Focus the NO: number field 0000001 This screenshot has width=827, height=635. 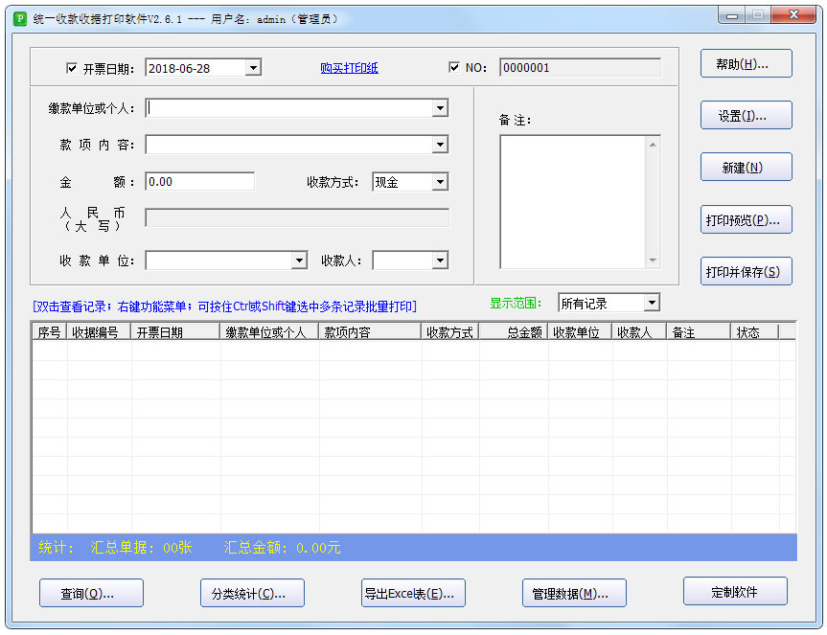click(580, 67)
